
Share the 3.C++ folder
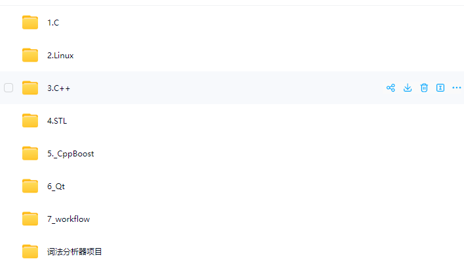[391, 88]
